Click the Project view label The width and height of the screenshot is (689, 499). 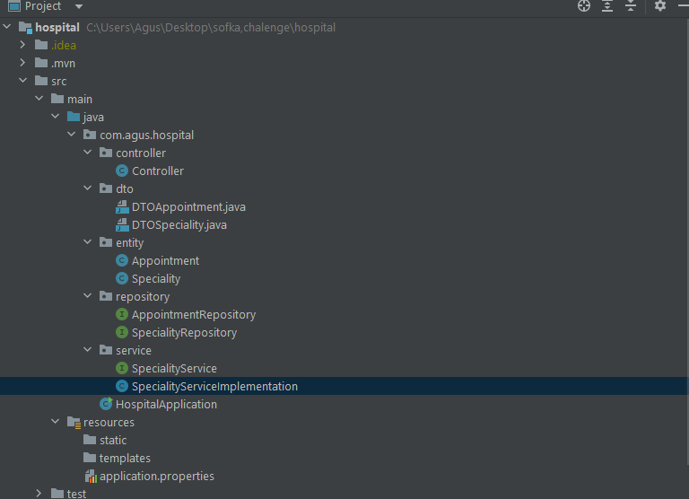click(43, 6)
